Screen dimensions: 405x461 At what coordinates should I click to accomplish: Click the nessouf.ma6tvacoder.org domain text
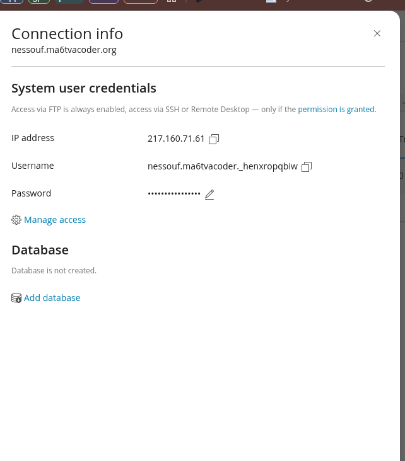point(64,50)
